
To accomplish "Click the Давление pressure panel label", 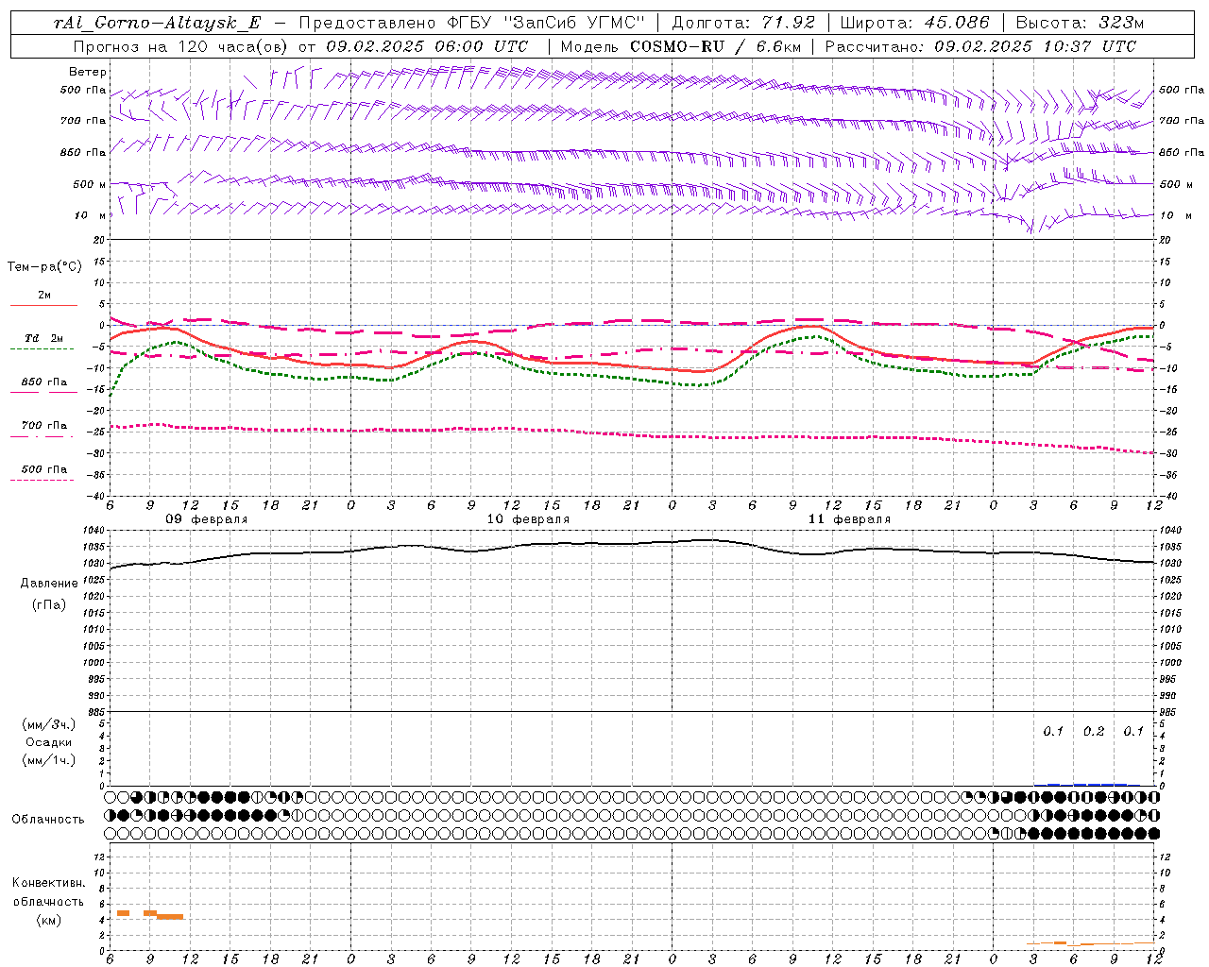I will pyautogui.click(x=49, y=584).
